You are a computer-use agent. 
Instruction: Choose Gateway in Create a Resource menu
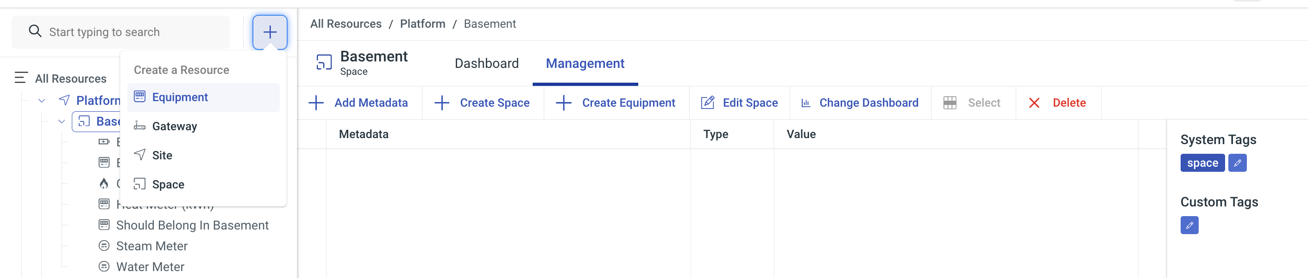203,126
